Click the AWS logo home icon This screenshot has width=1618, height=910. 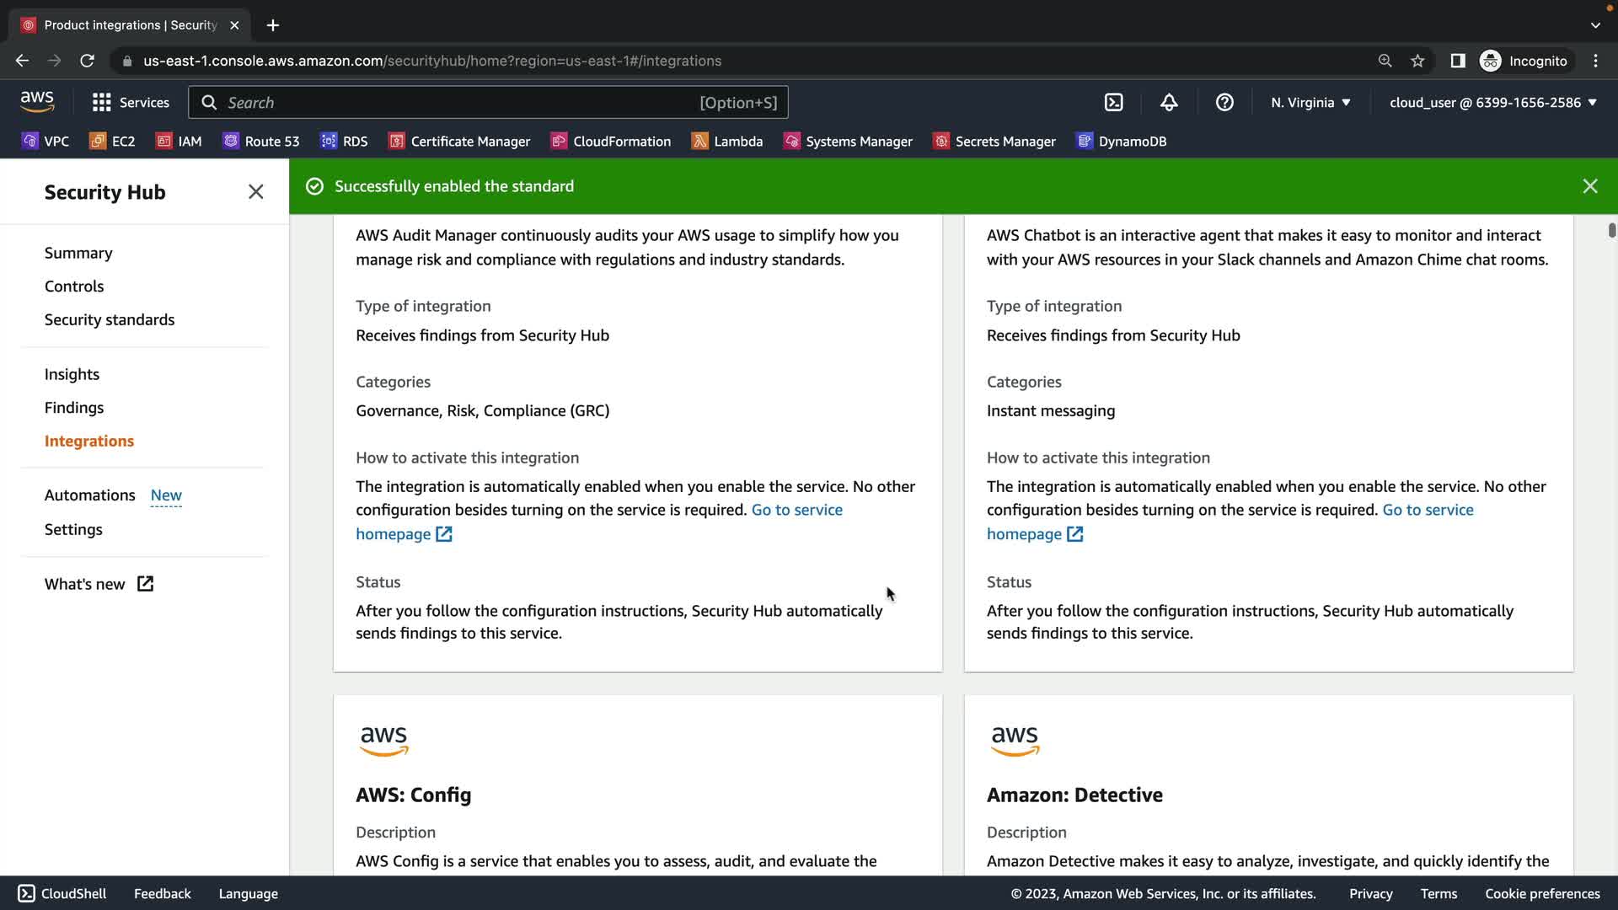(x=37, y=102)
